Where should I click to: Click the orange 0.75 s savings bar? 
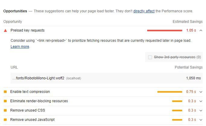coord(170,92)
